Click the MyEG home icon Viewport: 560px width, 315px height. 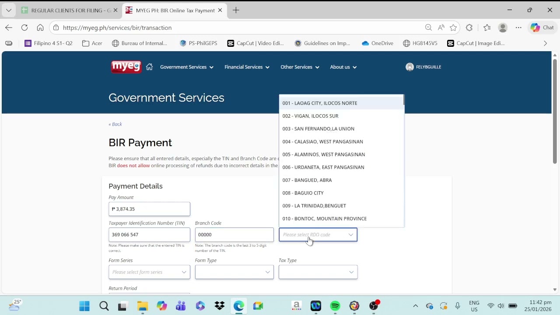149,67
